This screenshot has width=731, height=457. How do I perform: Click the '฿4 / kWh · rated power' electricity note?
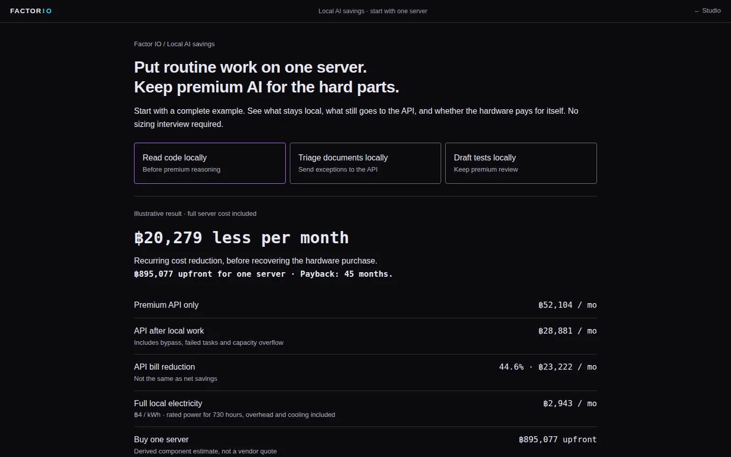[235, 415]
